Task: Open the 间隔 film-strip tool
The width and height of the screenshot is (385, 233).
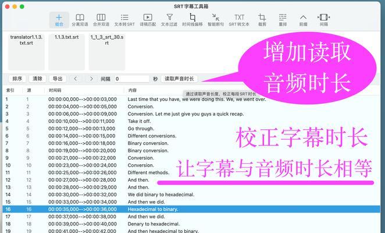Action: [323, 20]
